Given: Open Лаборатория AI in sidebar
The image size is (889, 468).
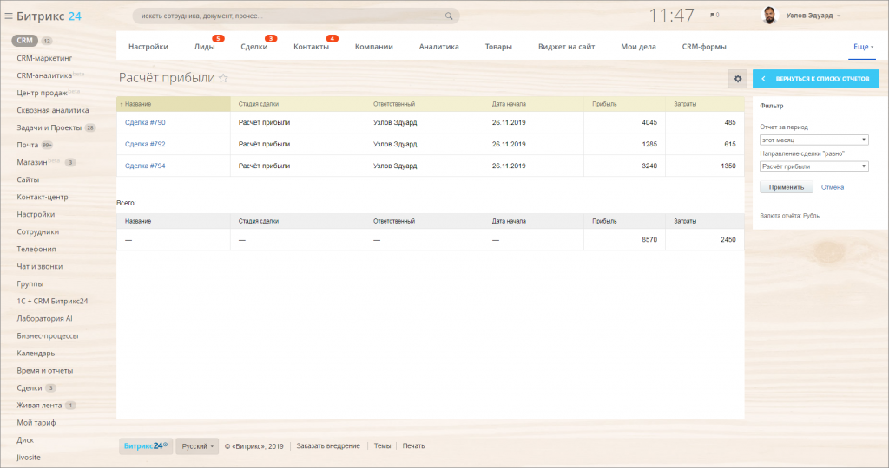Looking at the screenshot, I should coord(44,319).
